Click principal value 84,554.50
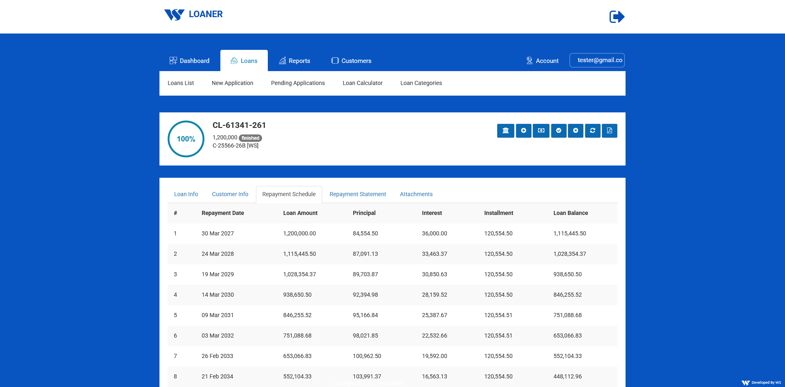The width and height of the screenshot is (785, 387). (x=366, y=233)
